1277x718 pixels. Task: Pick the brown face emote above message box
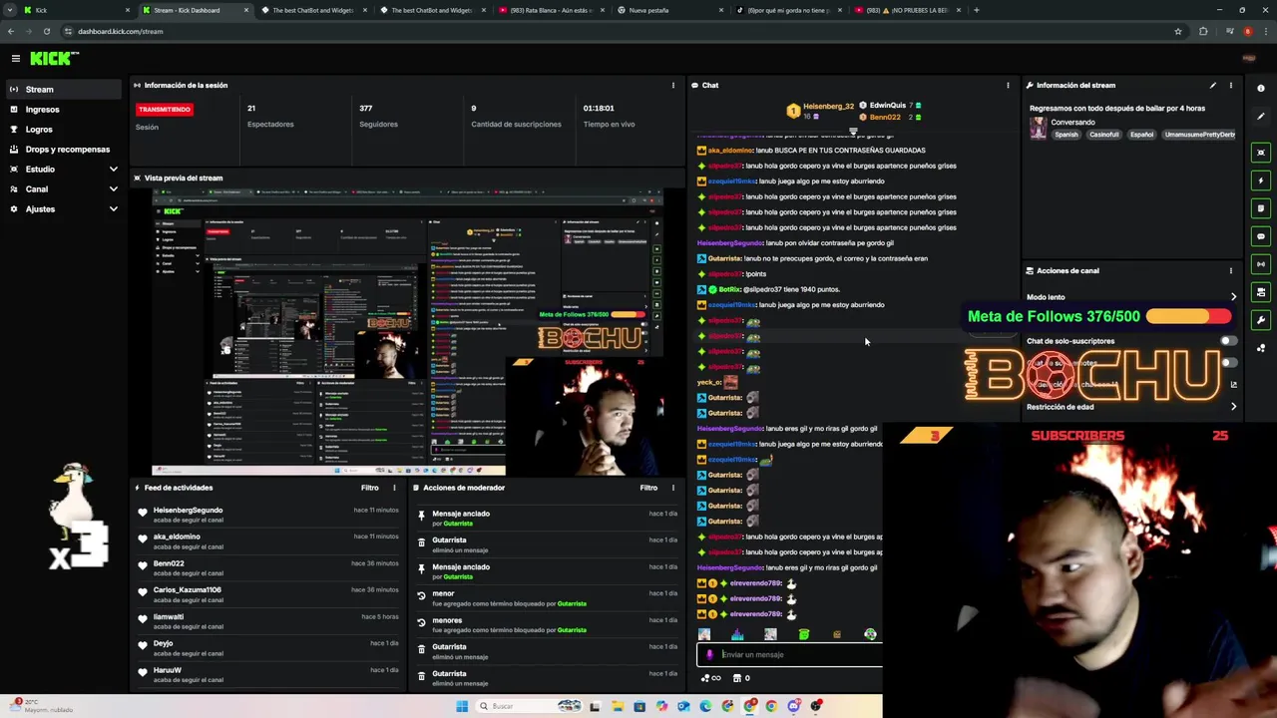[x=837, y=634]
